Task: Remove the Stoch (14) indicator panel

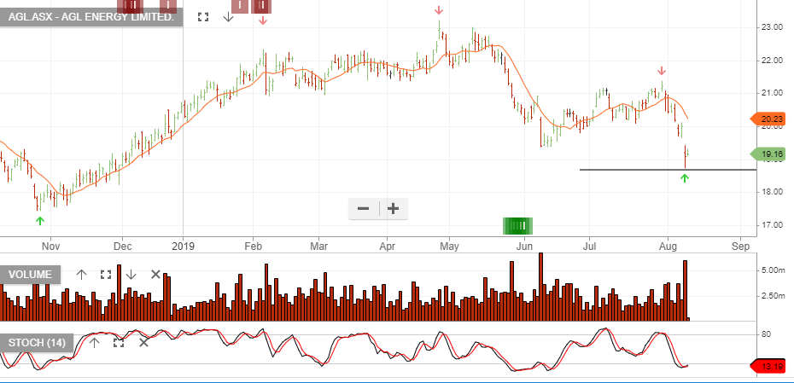Action: click(x=143, y=342)
